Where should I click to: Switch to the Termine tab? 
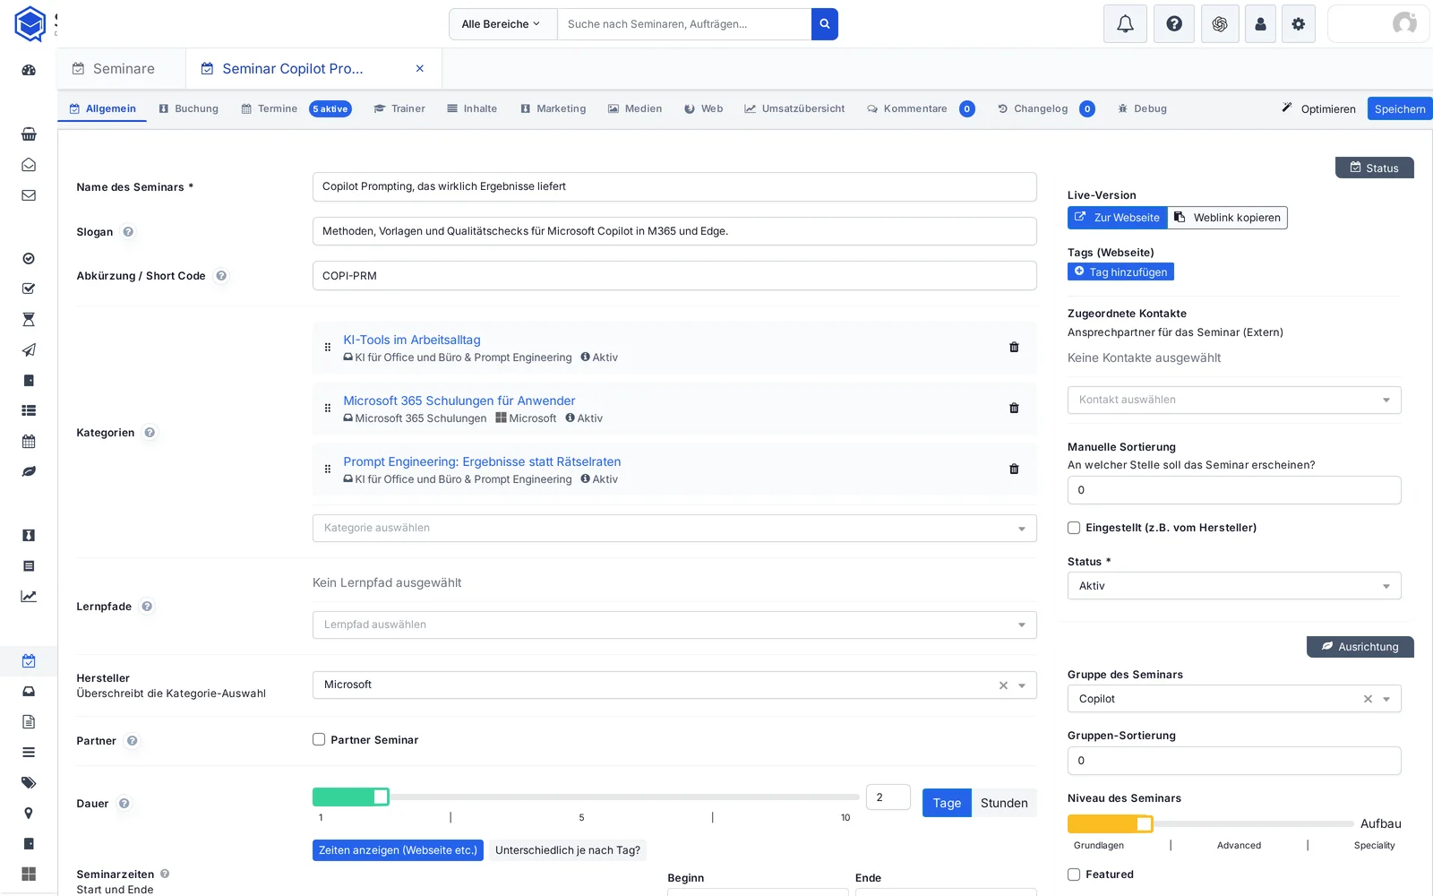(x=269, y=109)
